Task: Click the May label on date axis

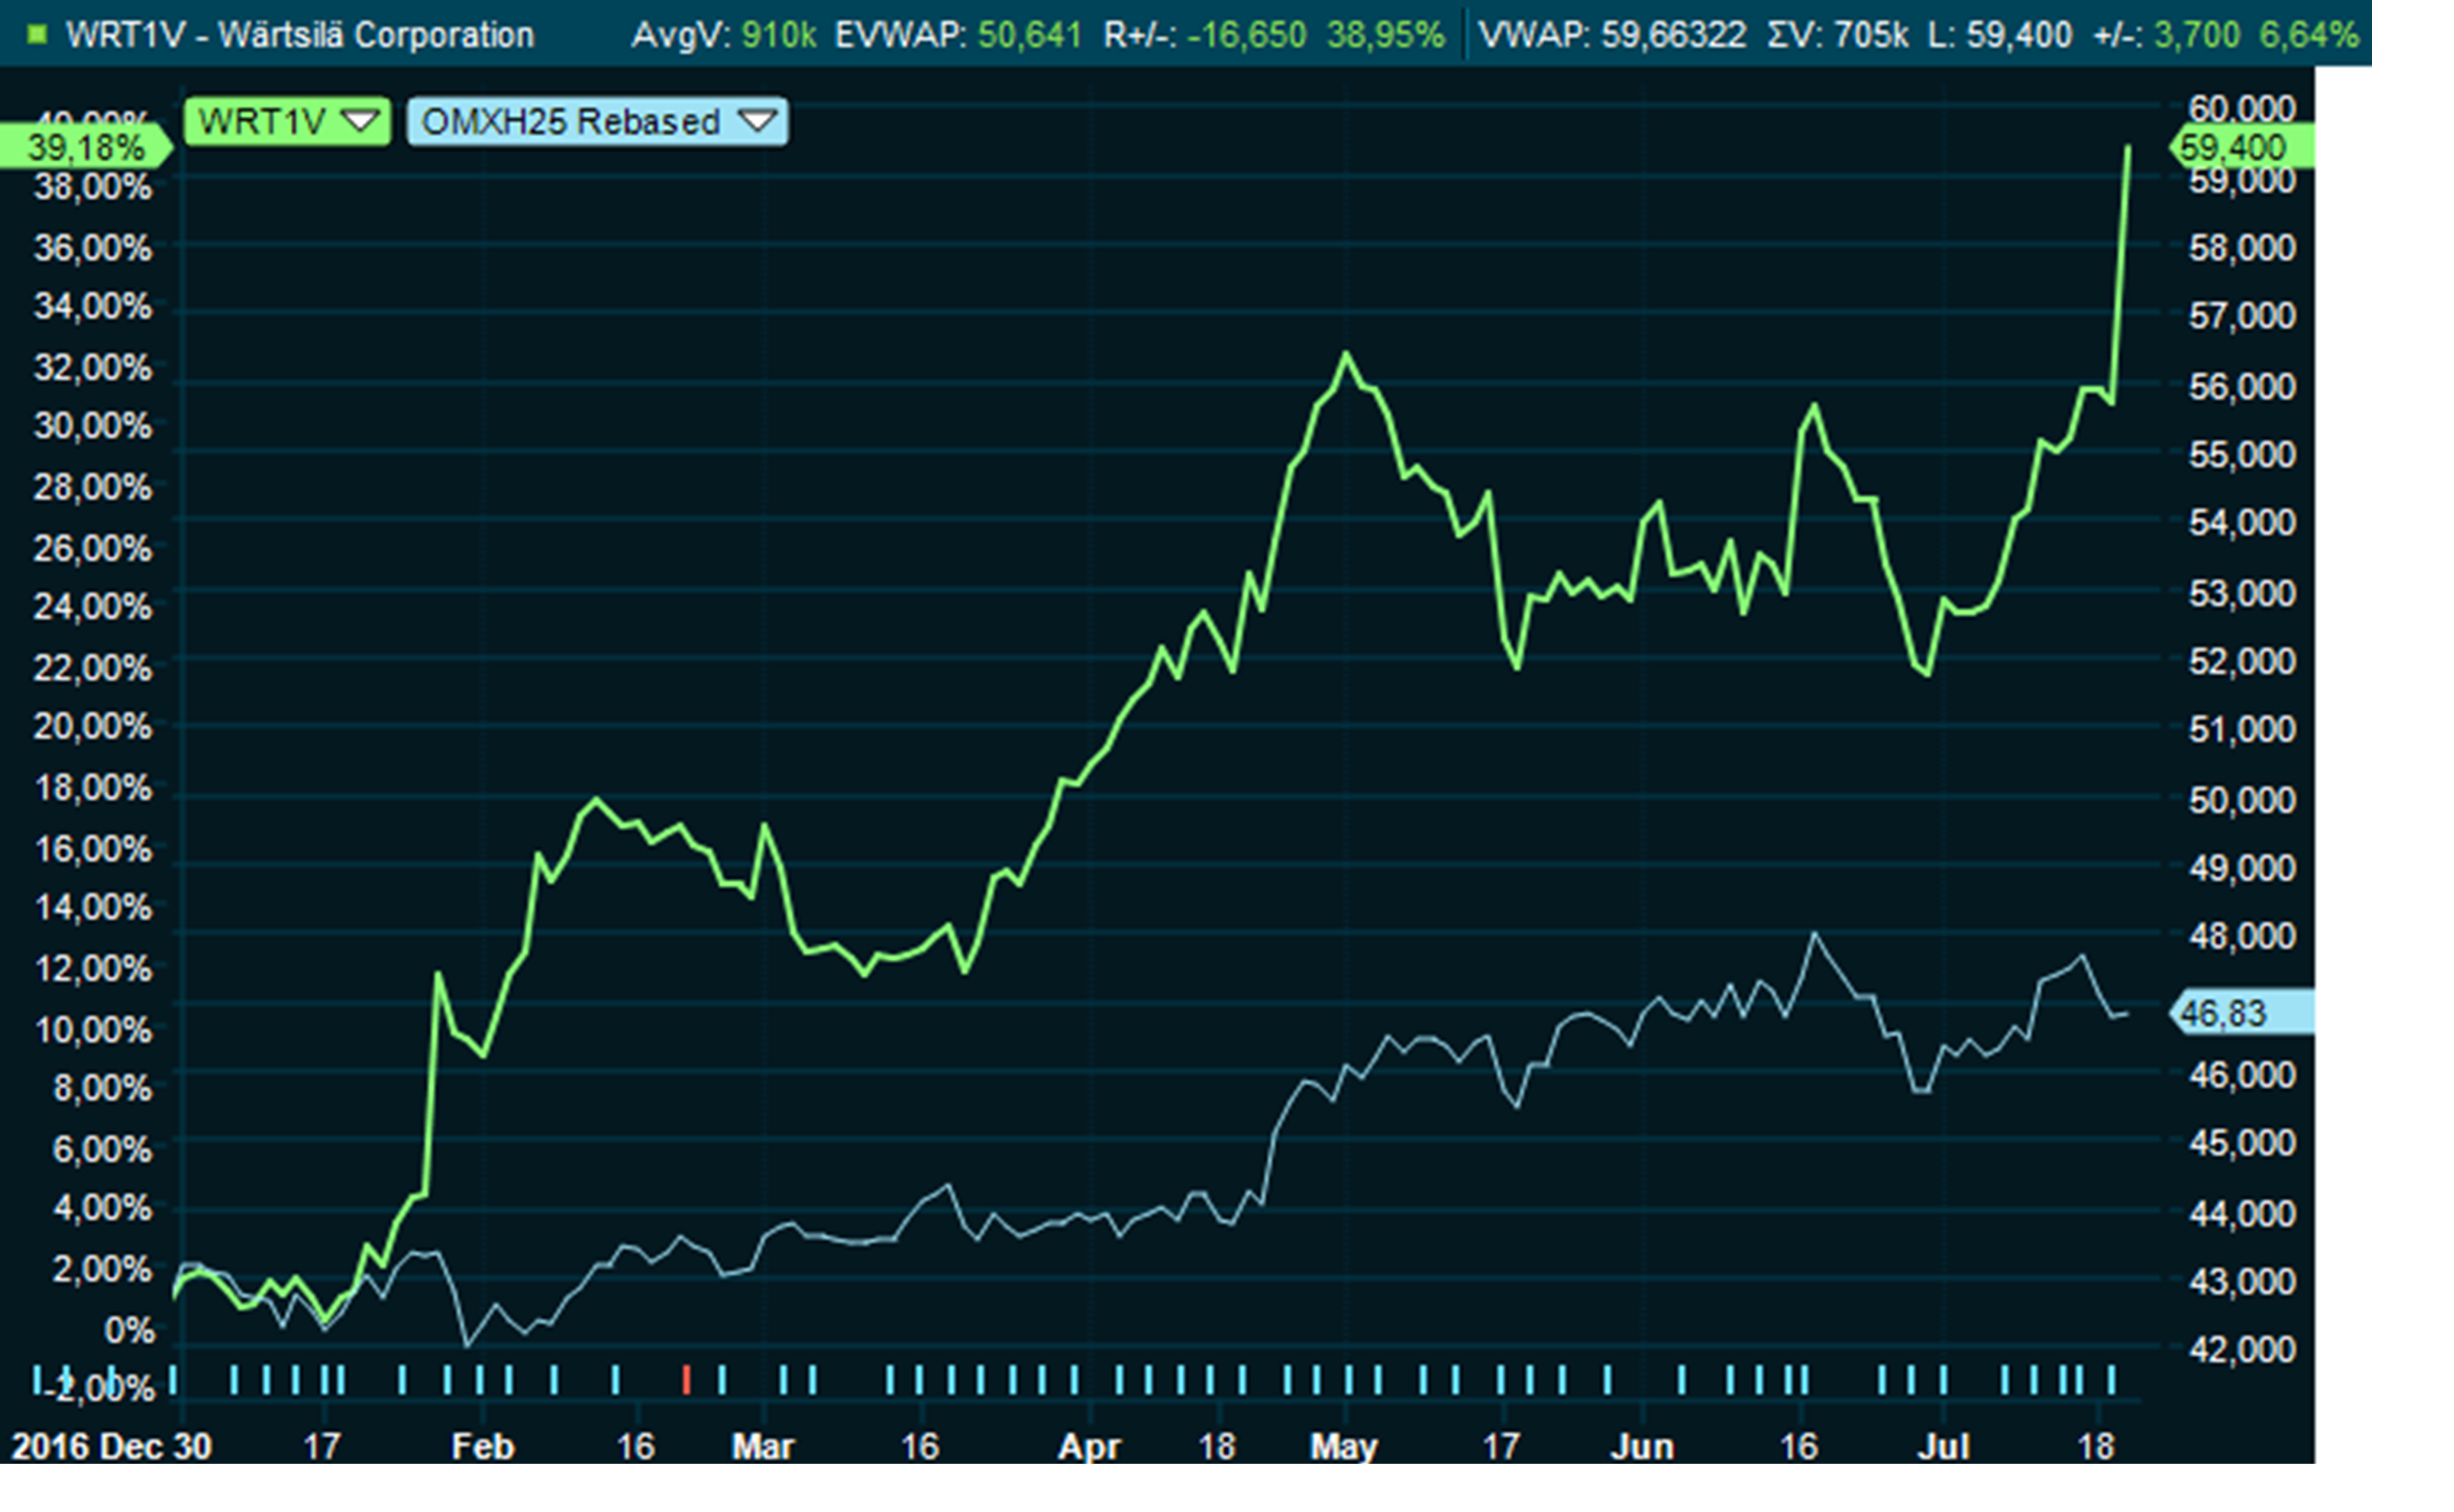Action: coord(1344,1446)
